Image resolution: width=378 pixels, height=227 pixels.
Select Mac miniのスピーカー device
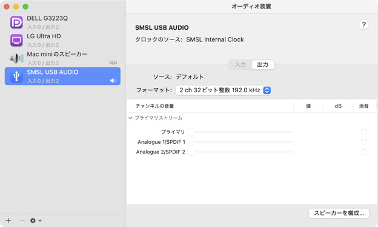point(62,58)
